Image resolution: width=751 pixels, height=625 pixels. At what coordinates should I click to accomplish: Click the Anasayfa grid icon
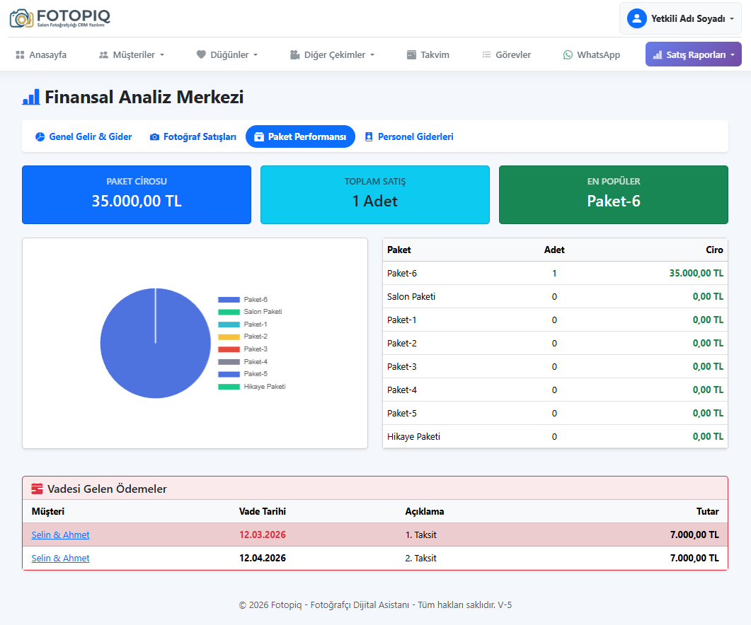pos(20,54)
